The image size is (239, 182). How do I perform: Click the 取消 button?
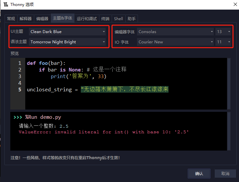(225, 173)
